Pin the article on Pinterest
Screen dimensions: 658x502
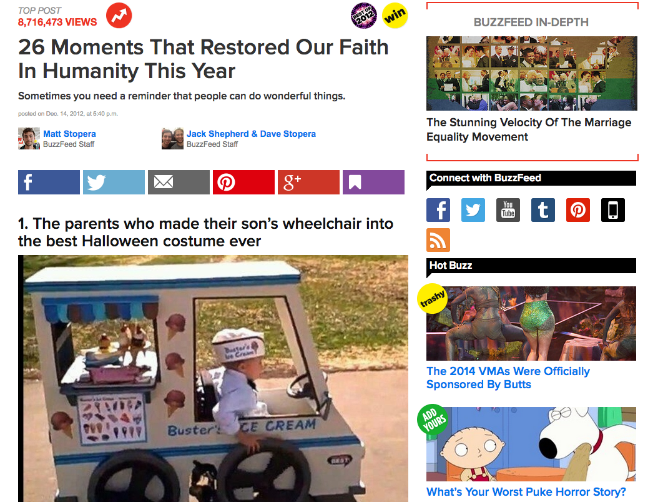click(243, 182)
